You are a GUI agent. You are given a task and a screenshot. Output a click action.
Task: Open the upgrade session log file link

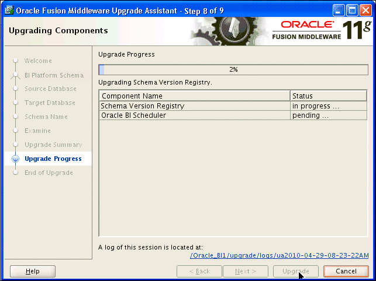[x=280, y=255]
